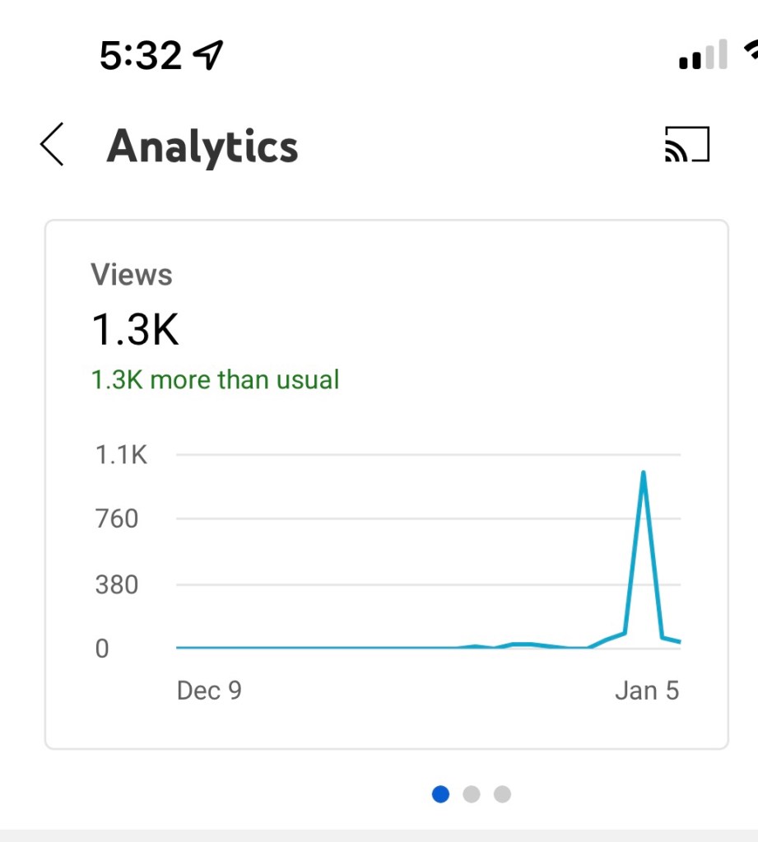Switch to the third page dot

click(x=502, y=793)
